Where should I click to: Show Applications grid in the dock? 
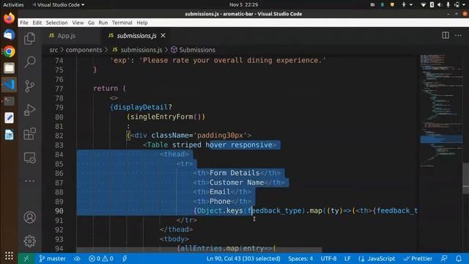coord(9,256)
